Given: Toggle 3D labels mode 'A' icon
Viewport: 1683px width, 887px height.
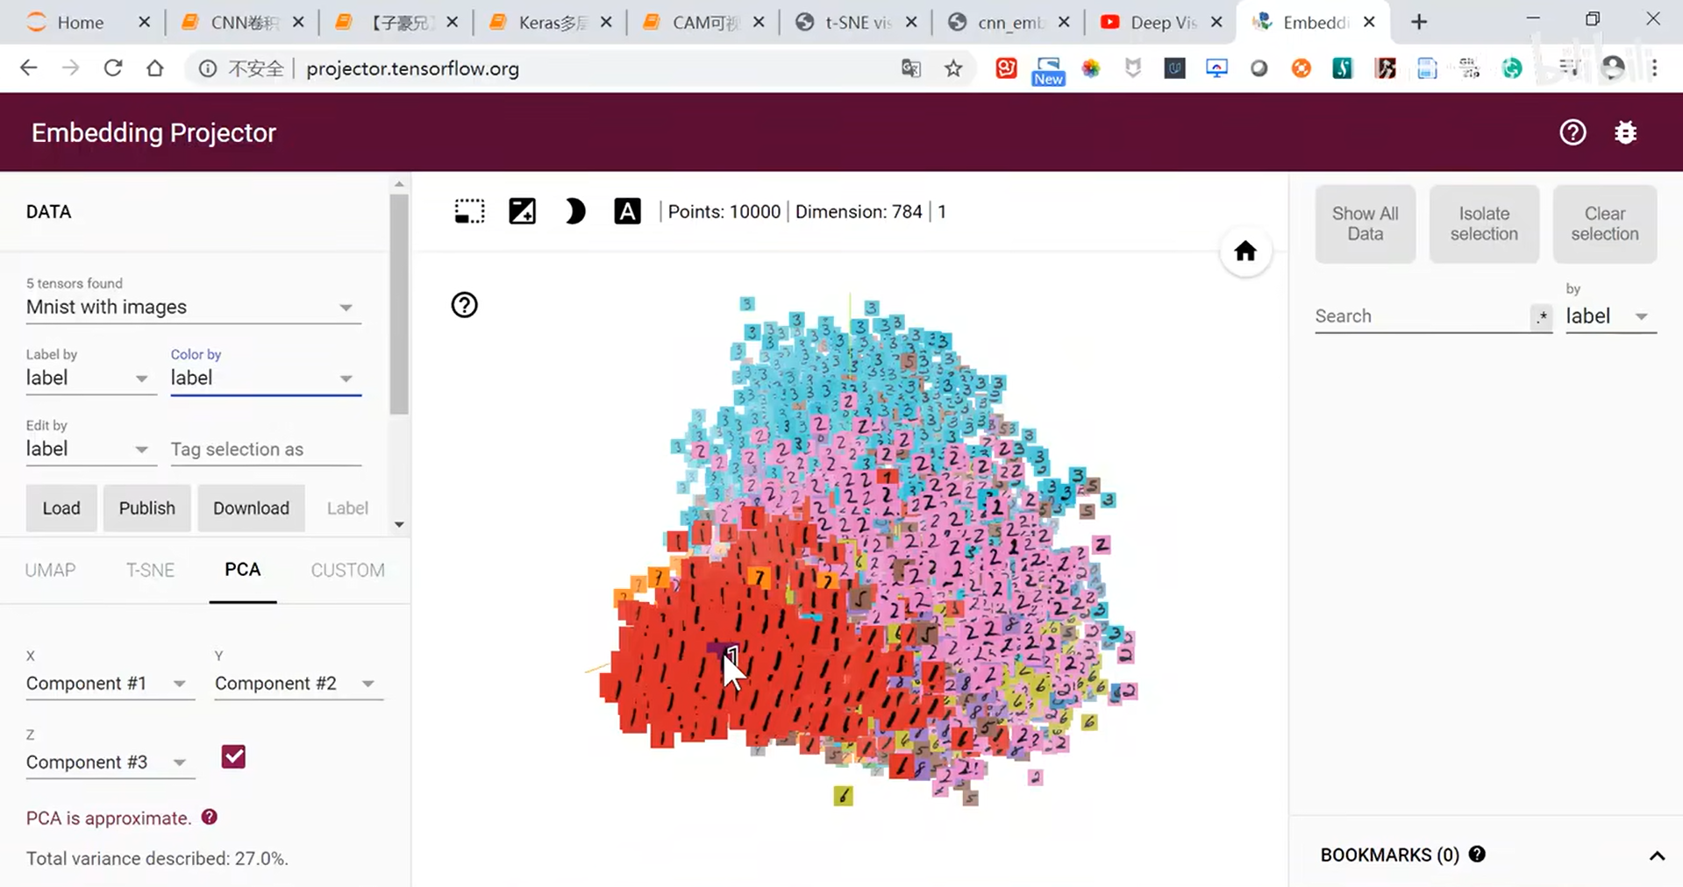Looking at the screenshot, I should [x=627, y=211].
